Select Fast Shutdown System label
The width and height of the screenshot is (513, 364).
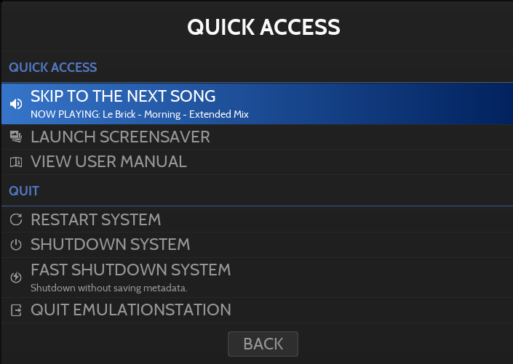click(x=130, y=270)
